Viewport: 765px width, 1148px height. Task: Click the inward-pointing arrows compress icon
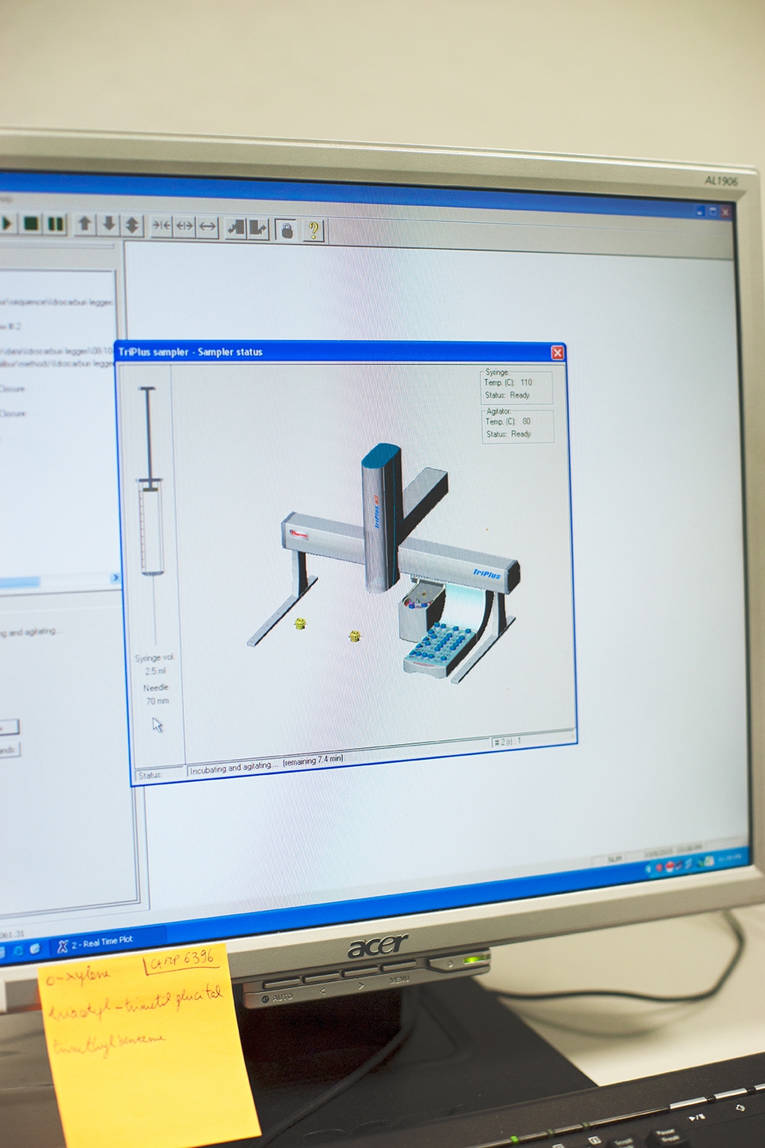click(x=161, y=226)
